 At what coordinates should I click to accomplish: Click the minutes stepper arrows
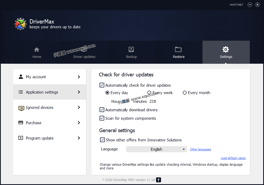[155, 101]
